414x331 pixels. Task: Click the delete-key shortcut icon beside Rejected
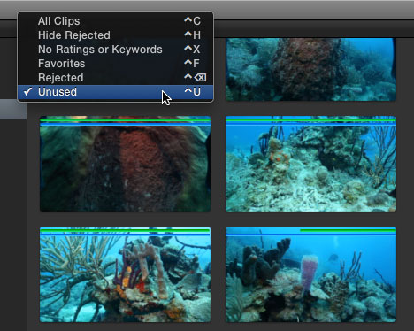[x=200, y=78]
